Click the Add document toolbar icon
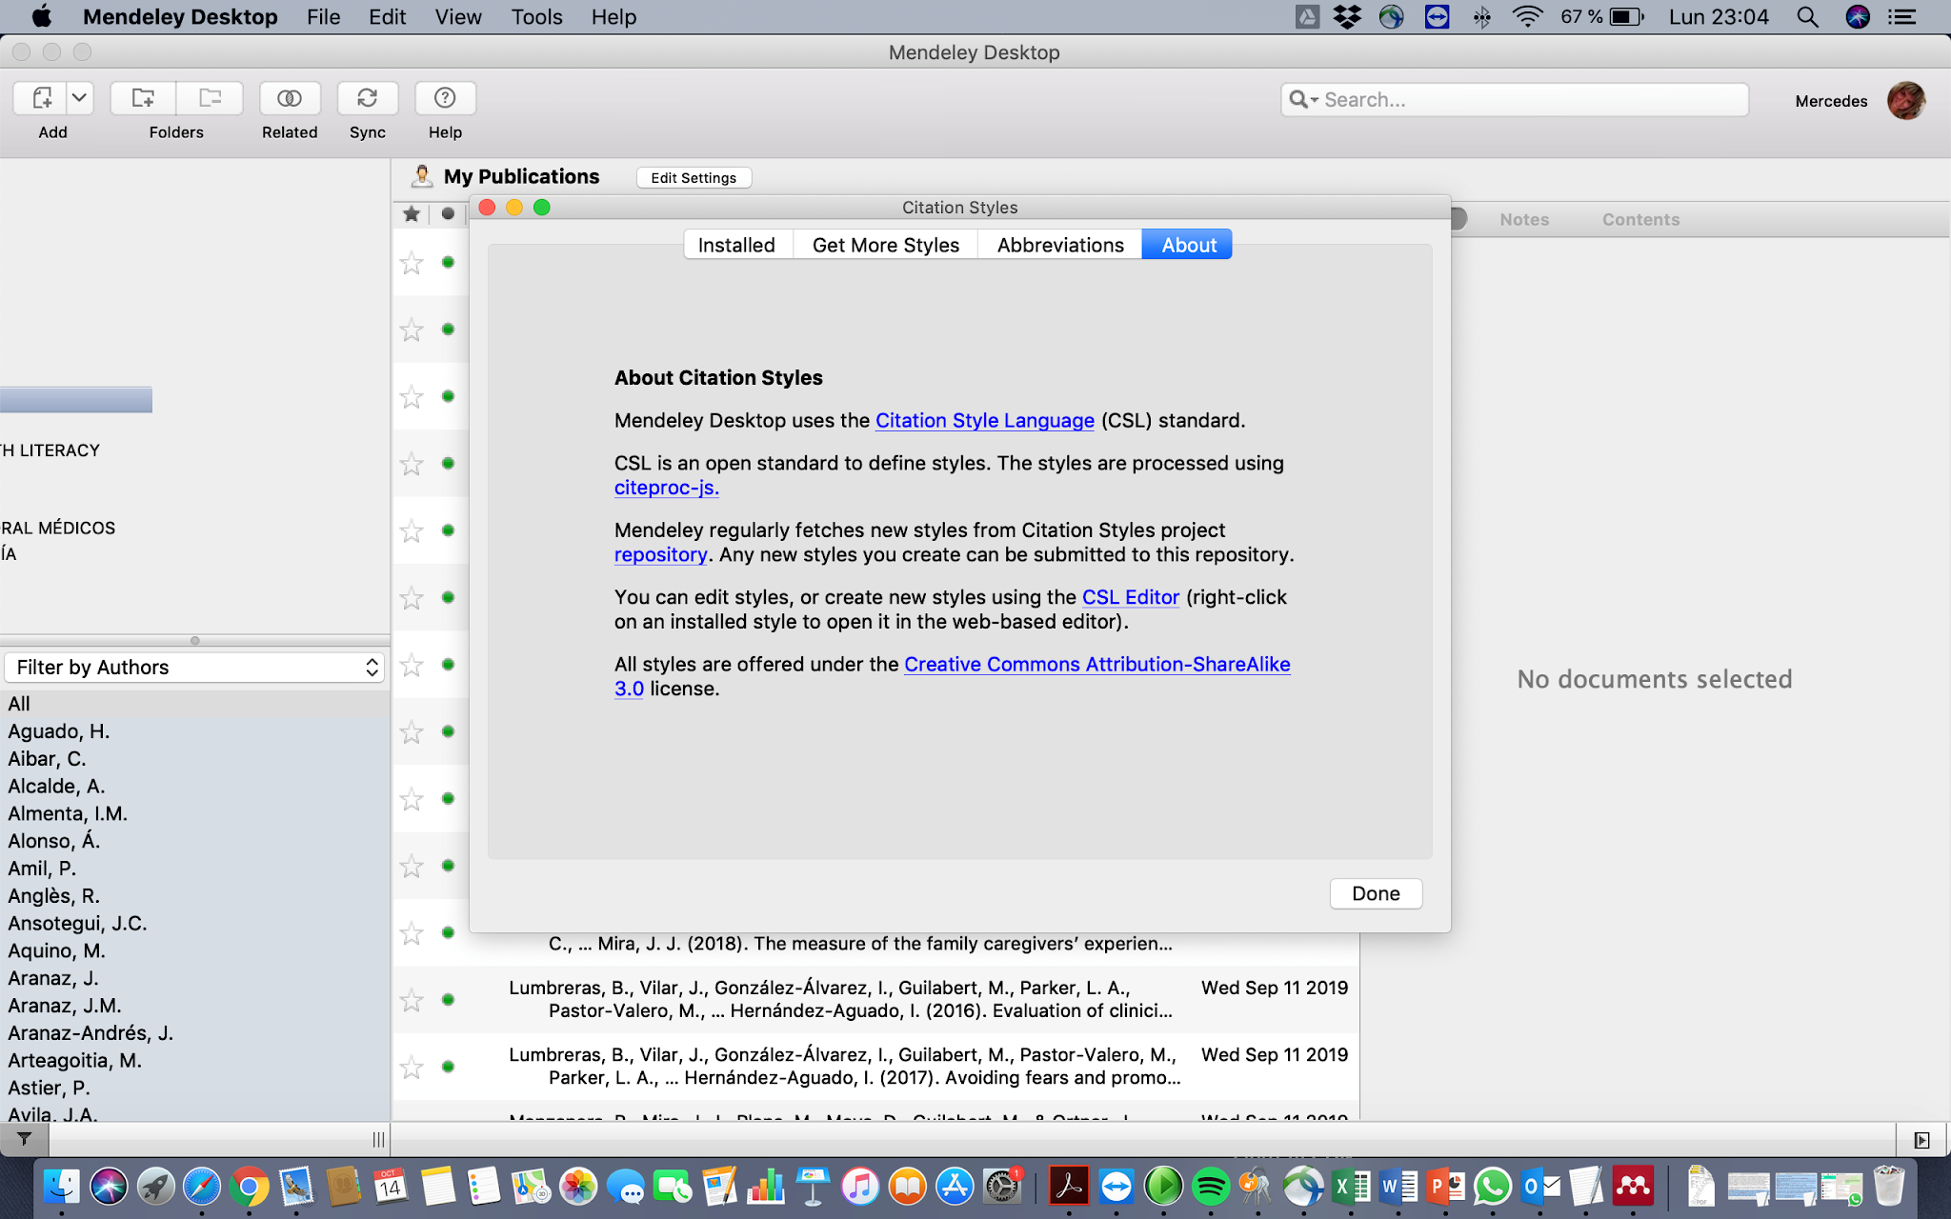This screenshot has height=1219, width=1951. tap(41, 98)
